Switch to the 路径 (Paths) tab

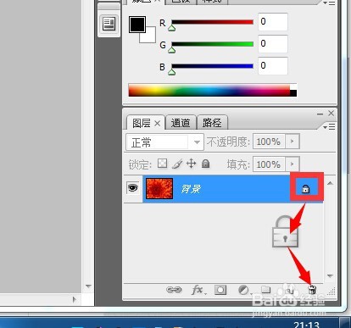(x=212, y=123)
